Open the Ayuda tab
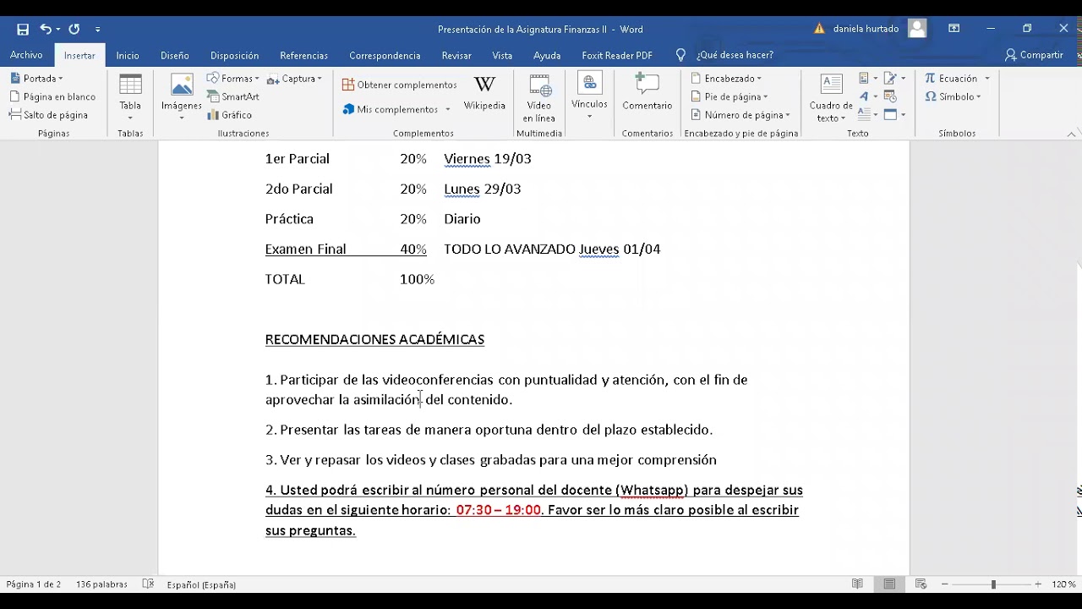The image size is (1082, 609). (x=547, y=55)
